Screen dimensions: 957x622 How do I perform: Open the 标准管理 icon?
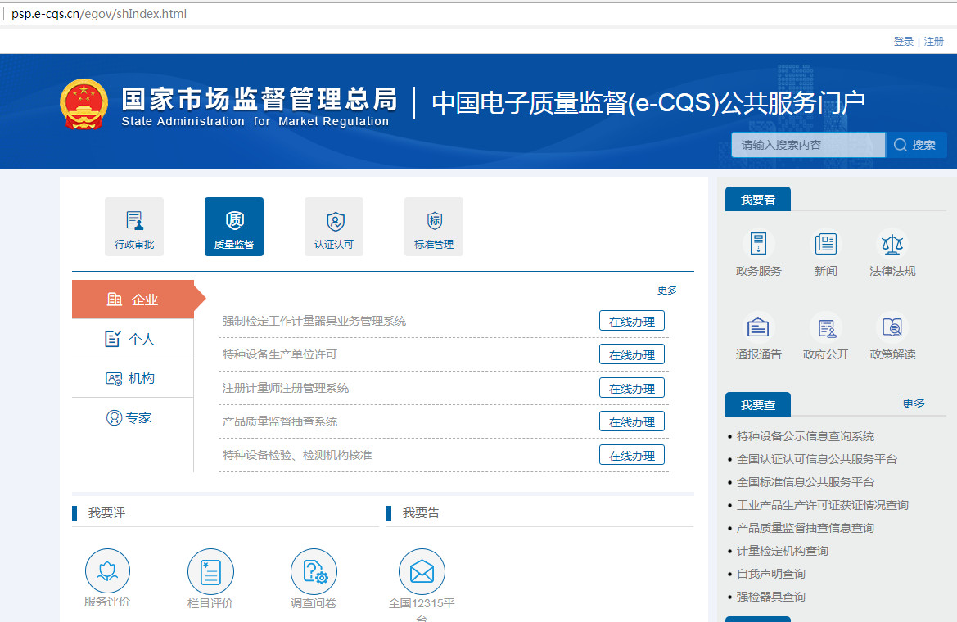[434, 227]
